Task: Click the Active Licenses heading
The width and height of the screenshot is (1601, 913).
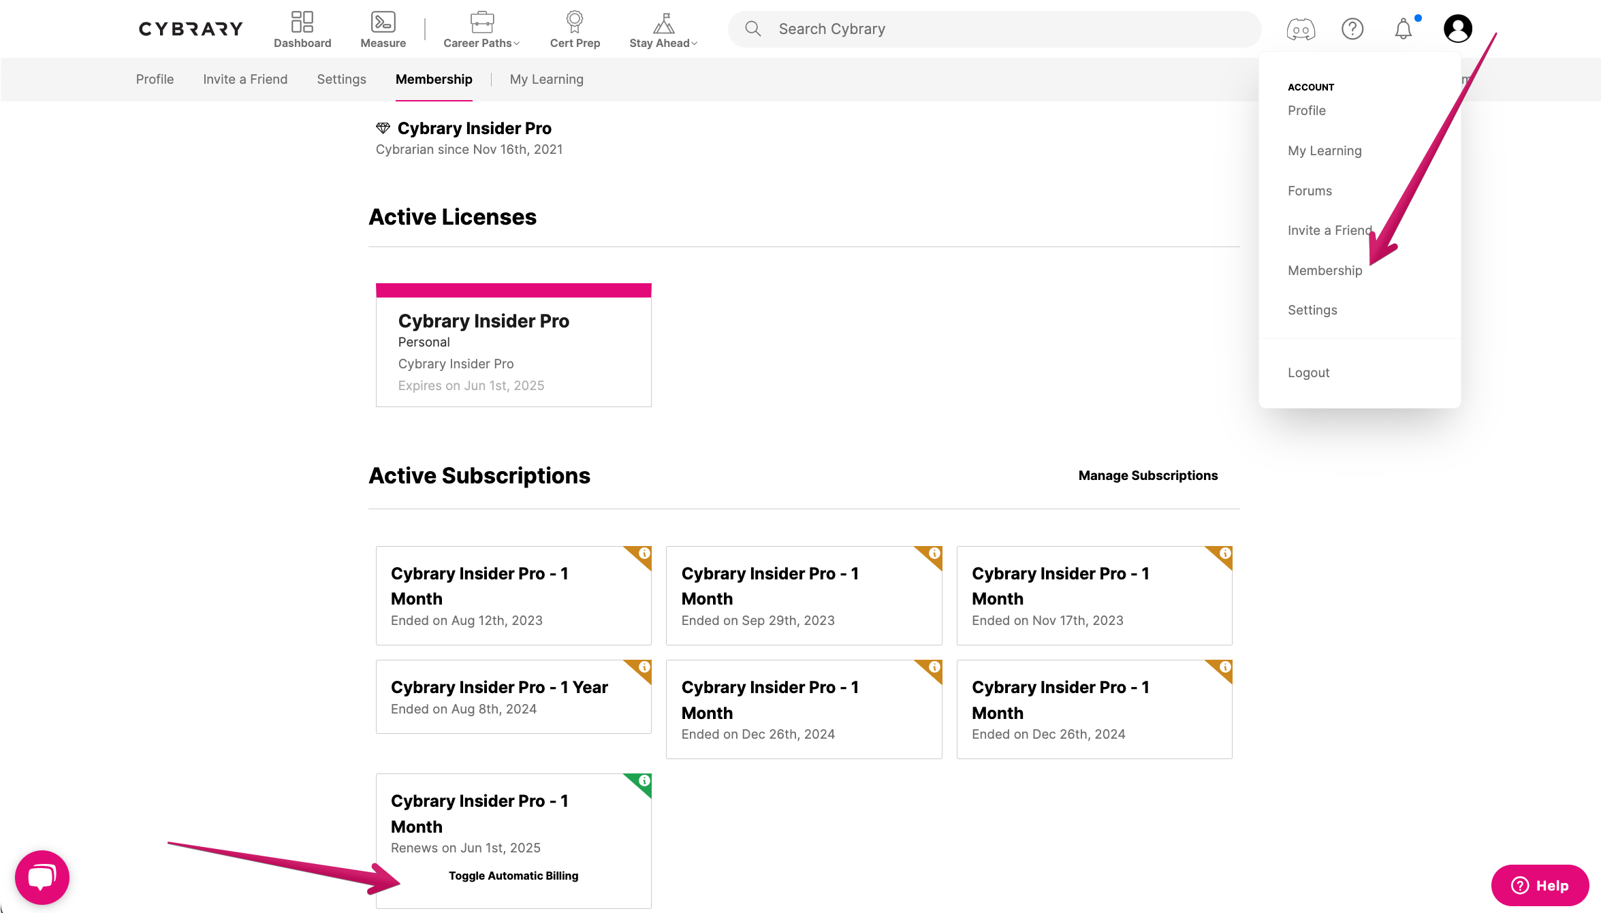Action: (453, 217)
